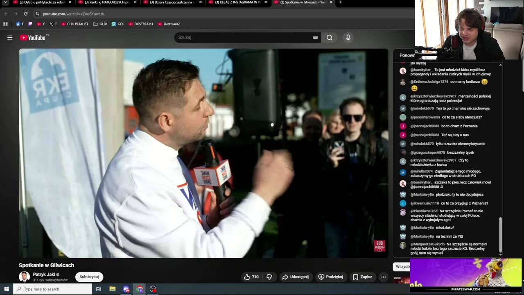Switch to Dziura Czasoprzestrzenna tab
Screen dimensions: 524x295
(172, 2)
